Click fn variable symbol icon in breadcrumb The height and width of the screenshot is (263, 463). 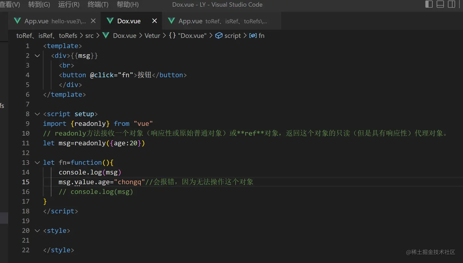pos(253,36)
